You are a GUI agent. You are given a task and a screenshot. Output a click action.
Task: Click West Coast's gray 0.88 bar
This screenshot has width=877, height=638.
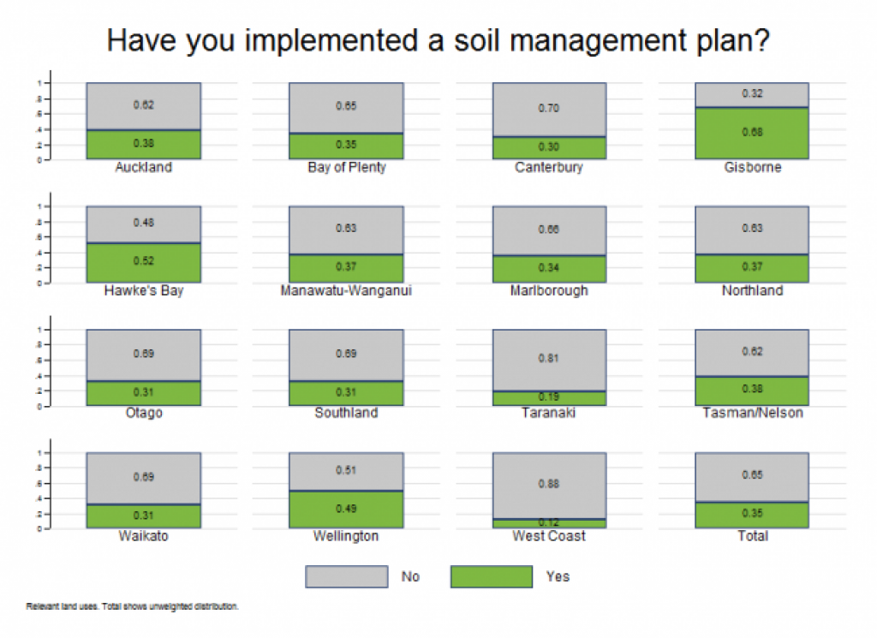click(549, 486)
